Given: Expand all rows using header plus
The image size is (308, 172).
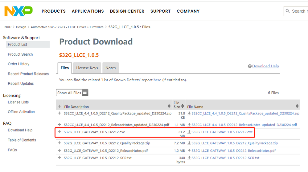Looking at the screenshot, I should (x=60, y=106).
